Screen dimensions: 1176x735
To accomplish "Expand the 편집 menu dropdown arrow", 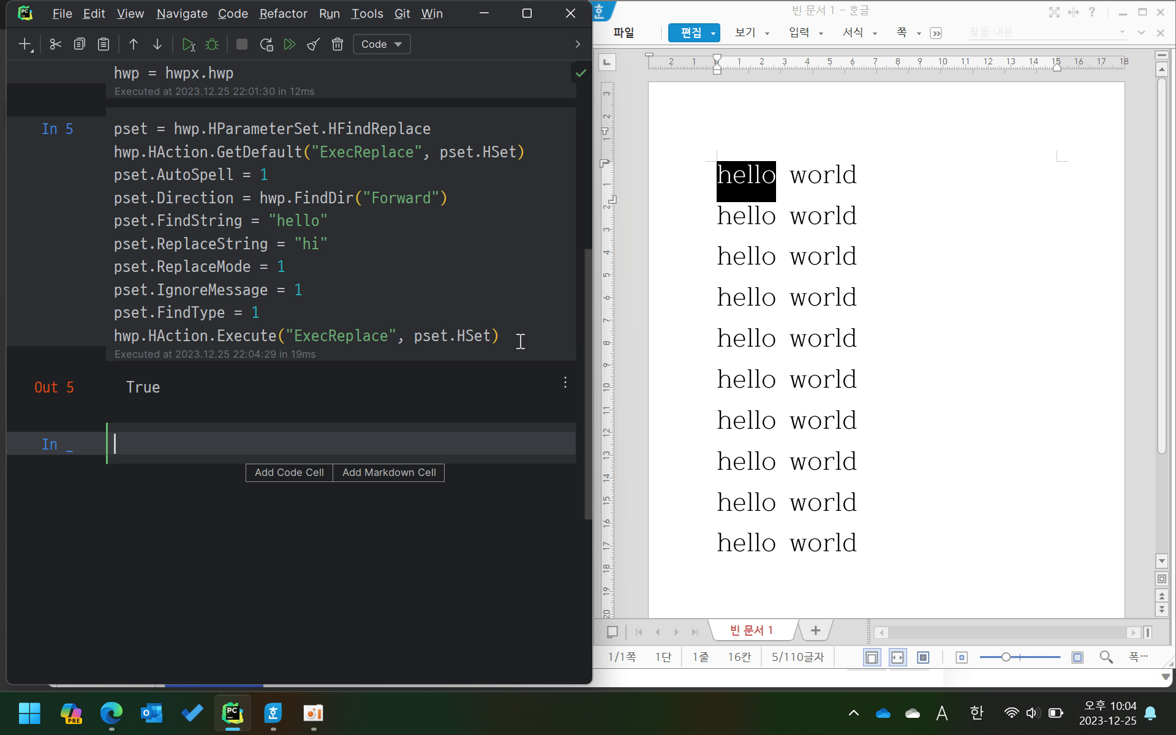I will click(x=713, y=33).
